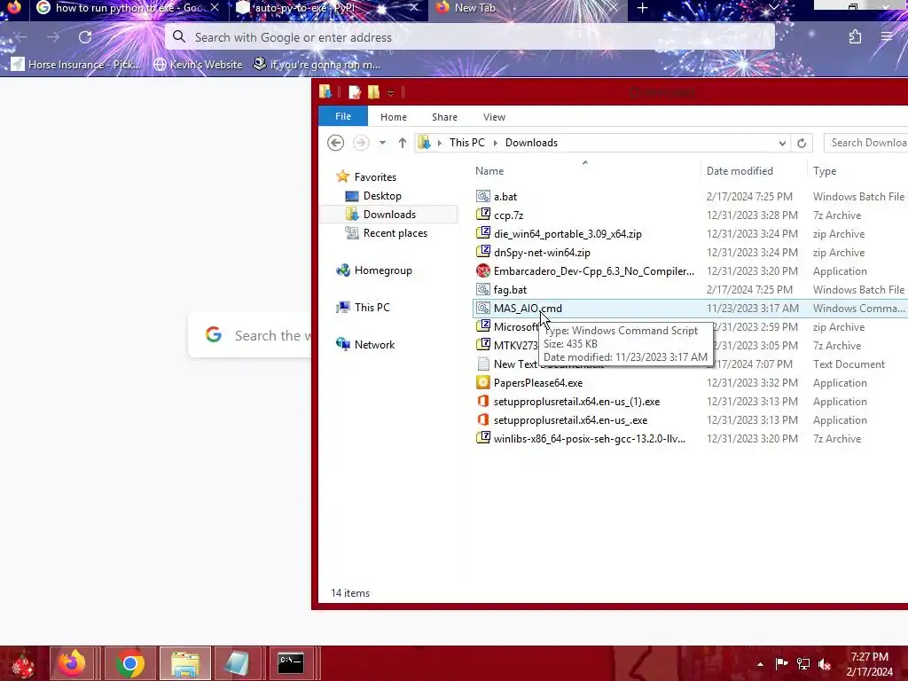The height and width of the screenshot is (681, 908).
Task: Click Search Downloads field
Action: (x=865, y=143)
